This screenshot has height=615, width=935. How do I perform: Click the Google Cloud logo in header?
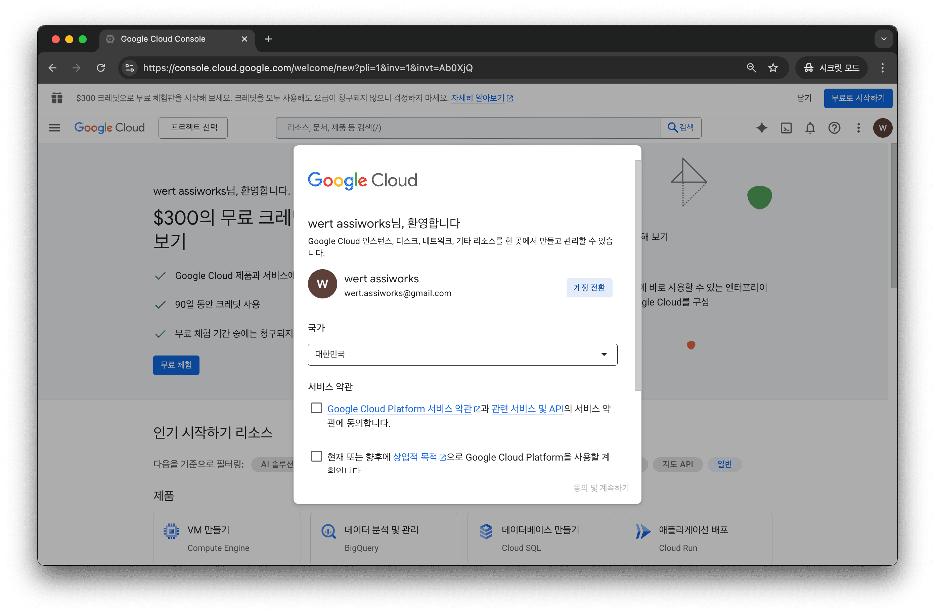pos(109,128)
